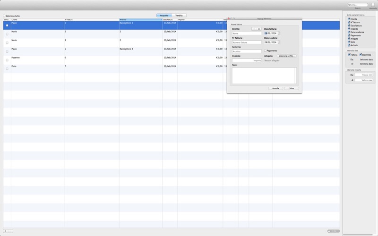Viewport: 378px width, 236px height.
Task: Click the Data scadenza date stepper
Action: coord(279,42)
